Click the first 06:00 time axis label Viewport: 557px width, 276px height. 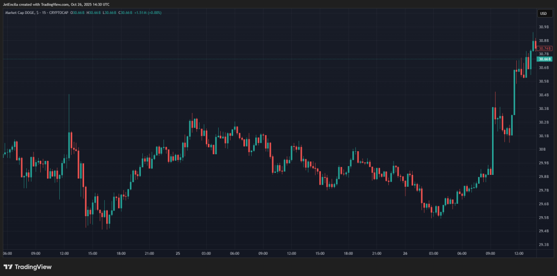tap(8, 254)
